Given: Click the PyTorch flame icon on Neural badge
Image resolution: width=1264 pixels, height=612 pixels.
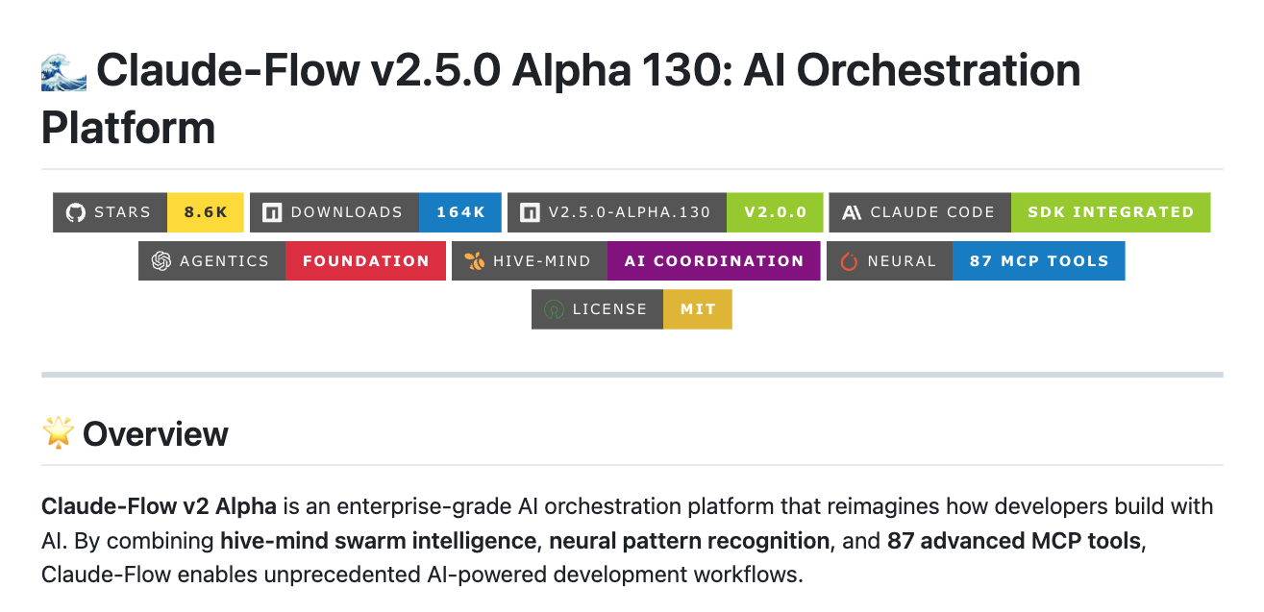Looking at the screenshot, I should pos(849,261).
